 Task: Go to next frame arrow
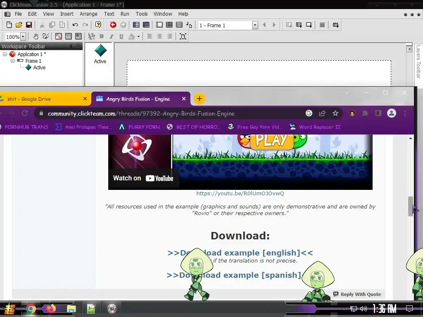(274, 25)
